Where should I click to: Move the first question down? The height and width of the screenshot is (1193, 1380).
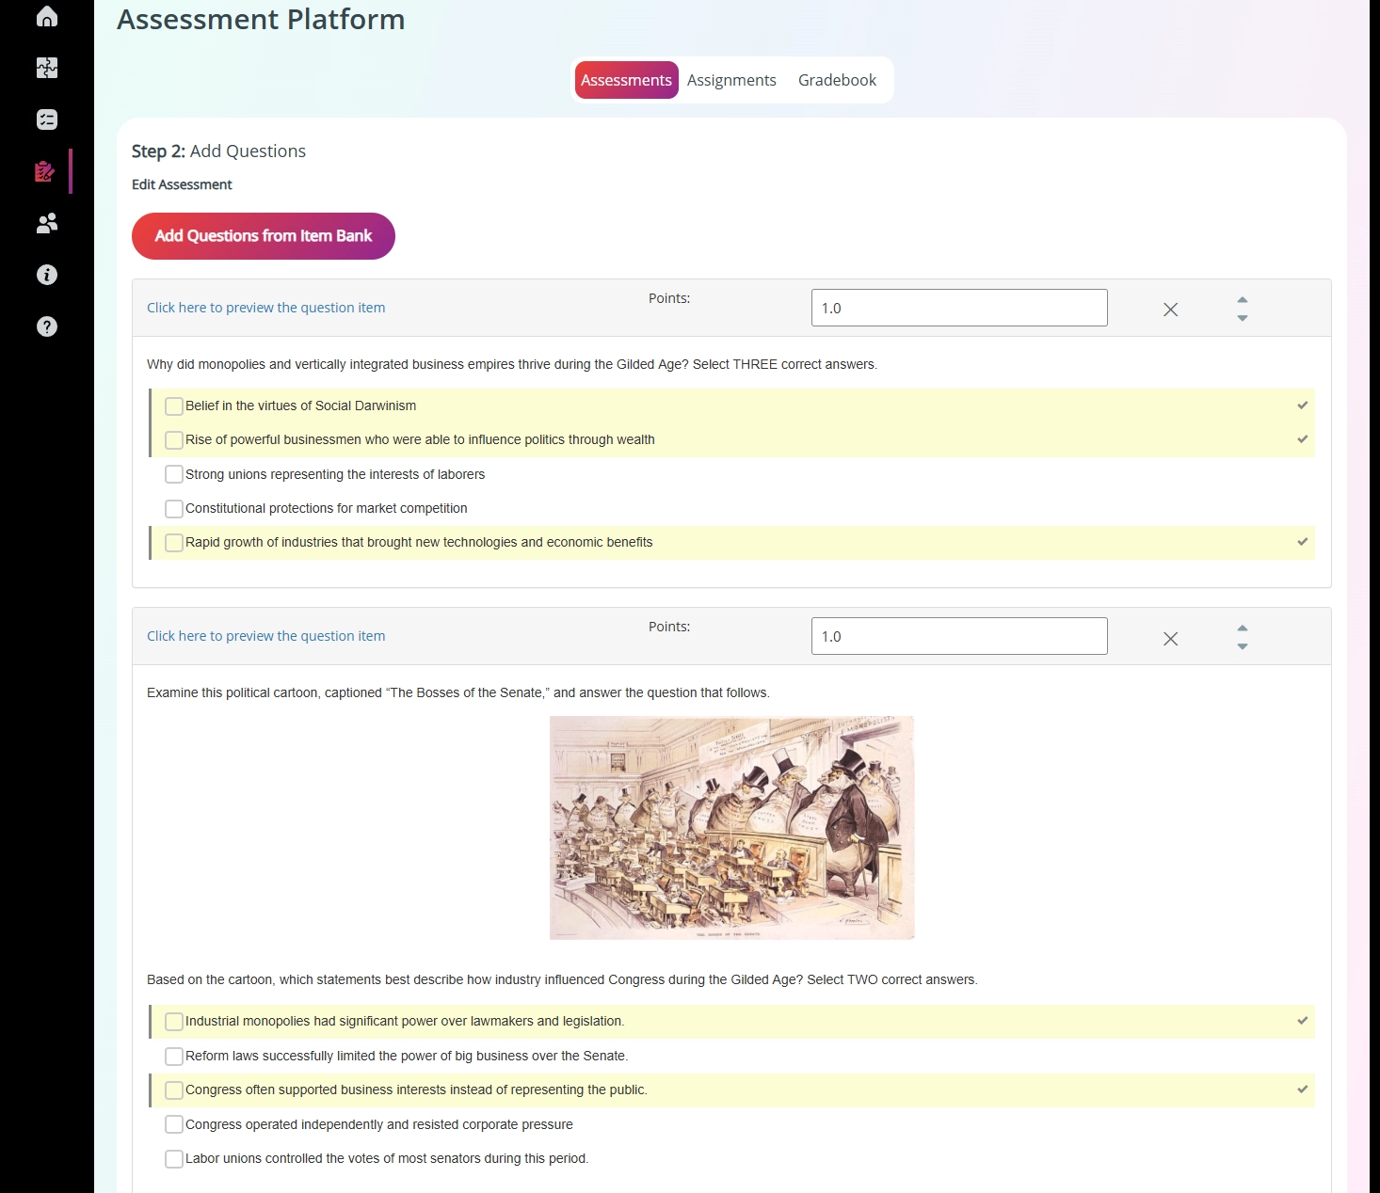1243,318
